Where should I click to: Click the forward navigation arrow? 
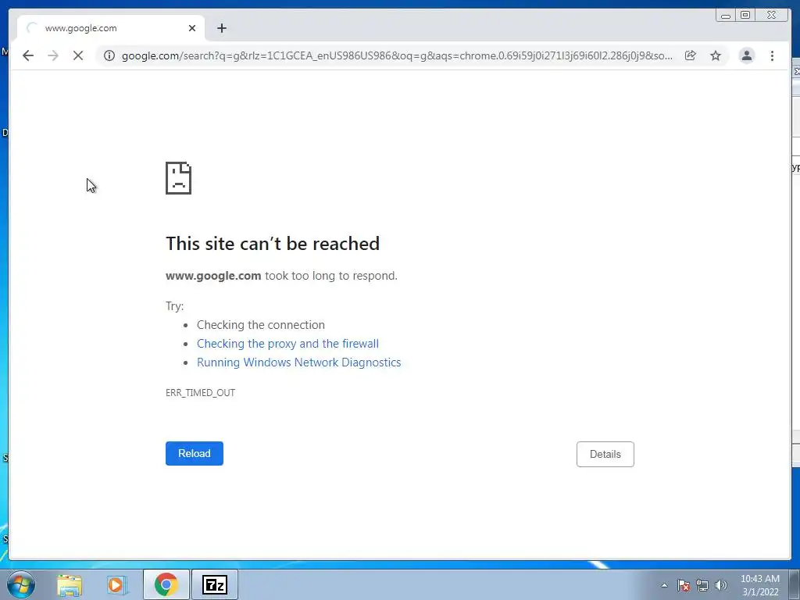click(53, 55)
